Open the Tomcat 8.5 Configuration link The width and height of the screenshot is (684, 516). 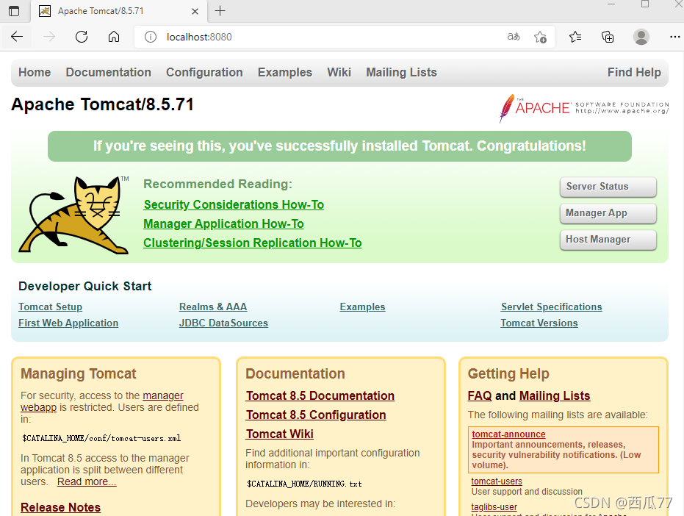tap(316, 415)
